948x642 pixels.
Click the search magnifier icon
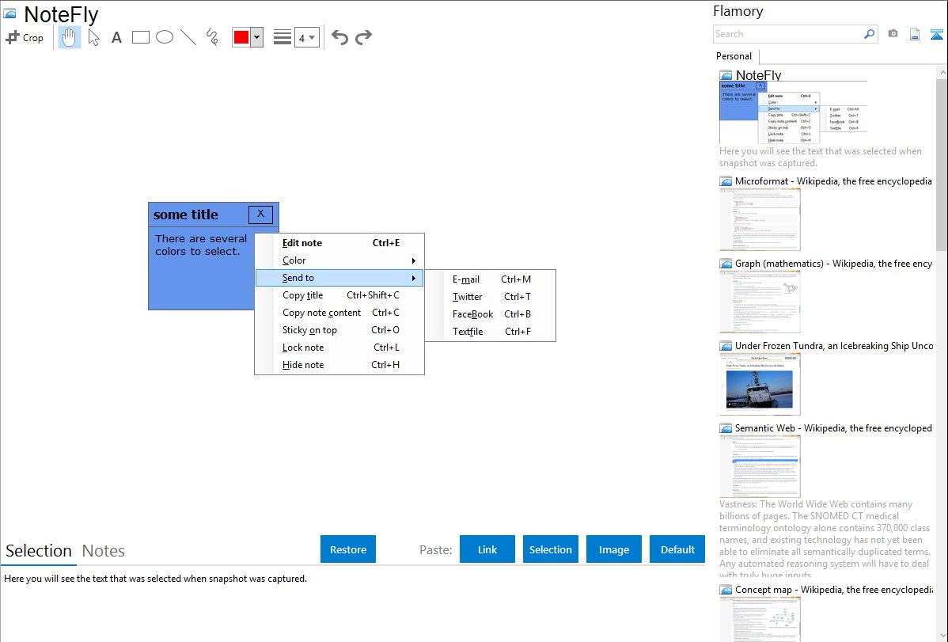(870, 34)
